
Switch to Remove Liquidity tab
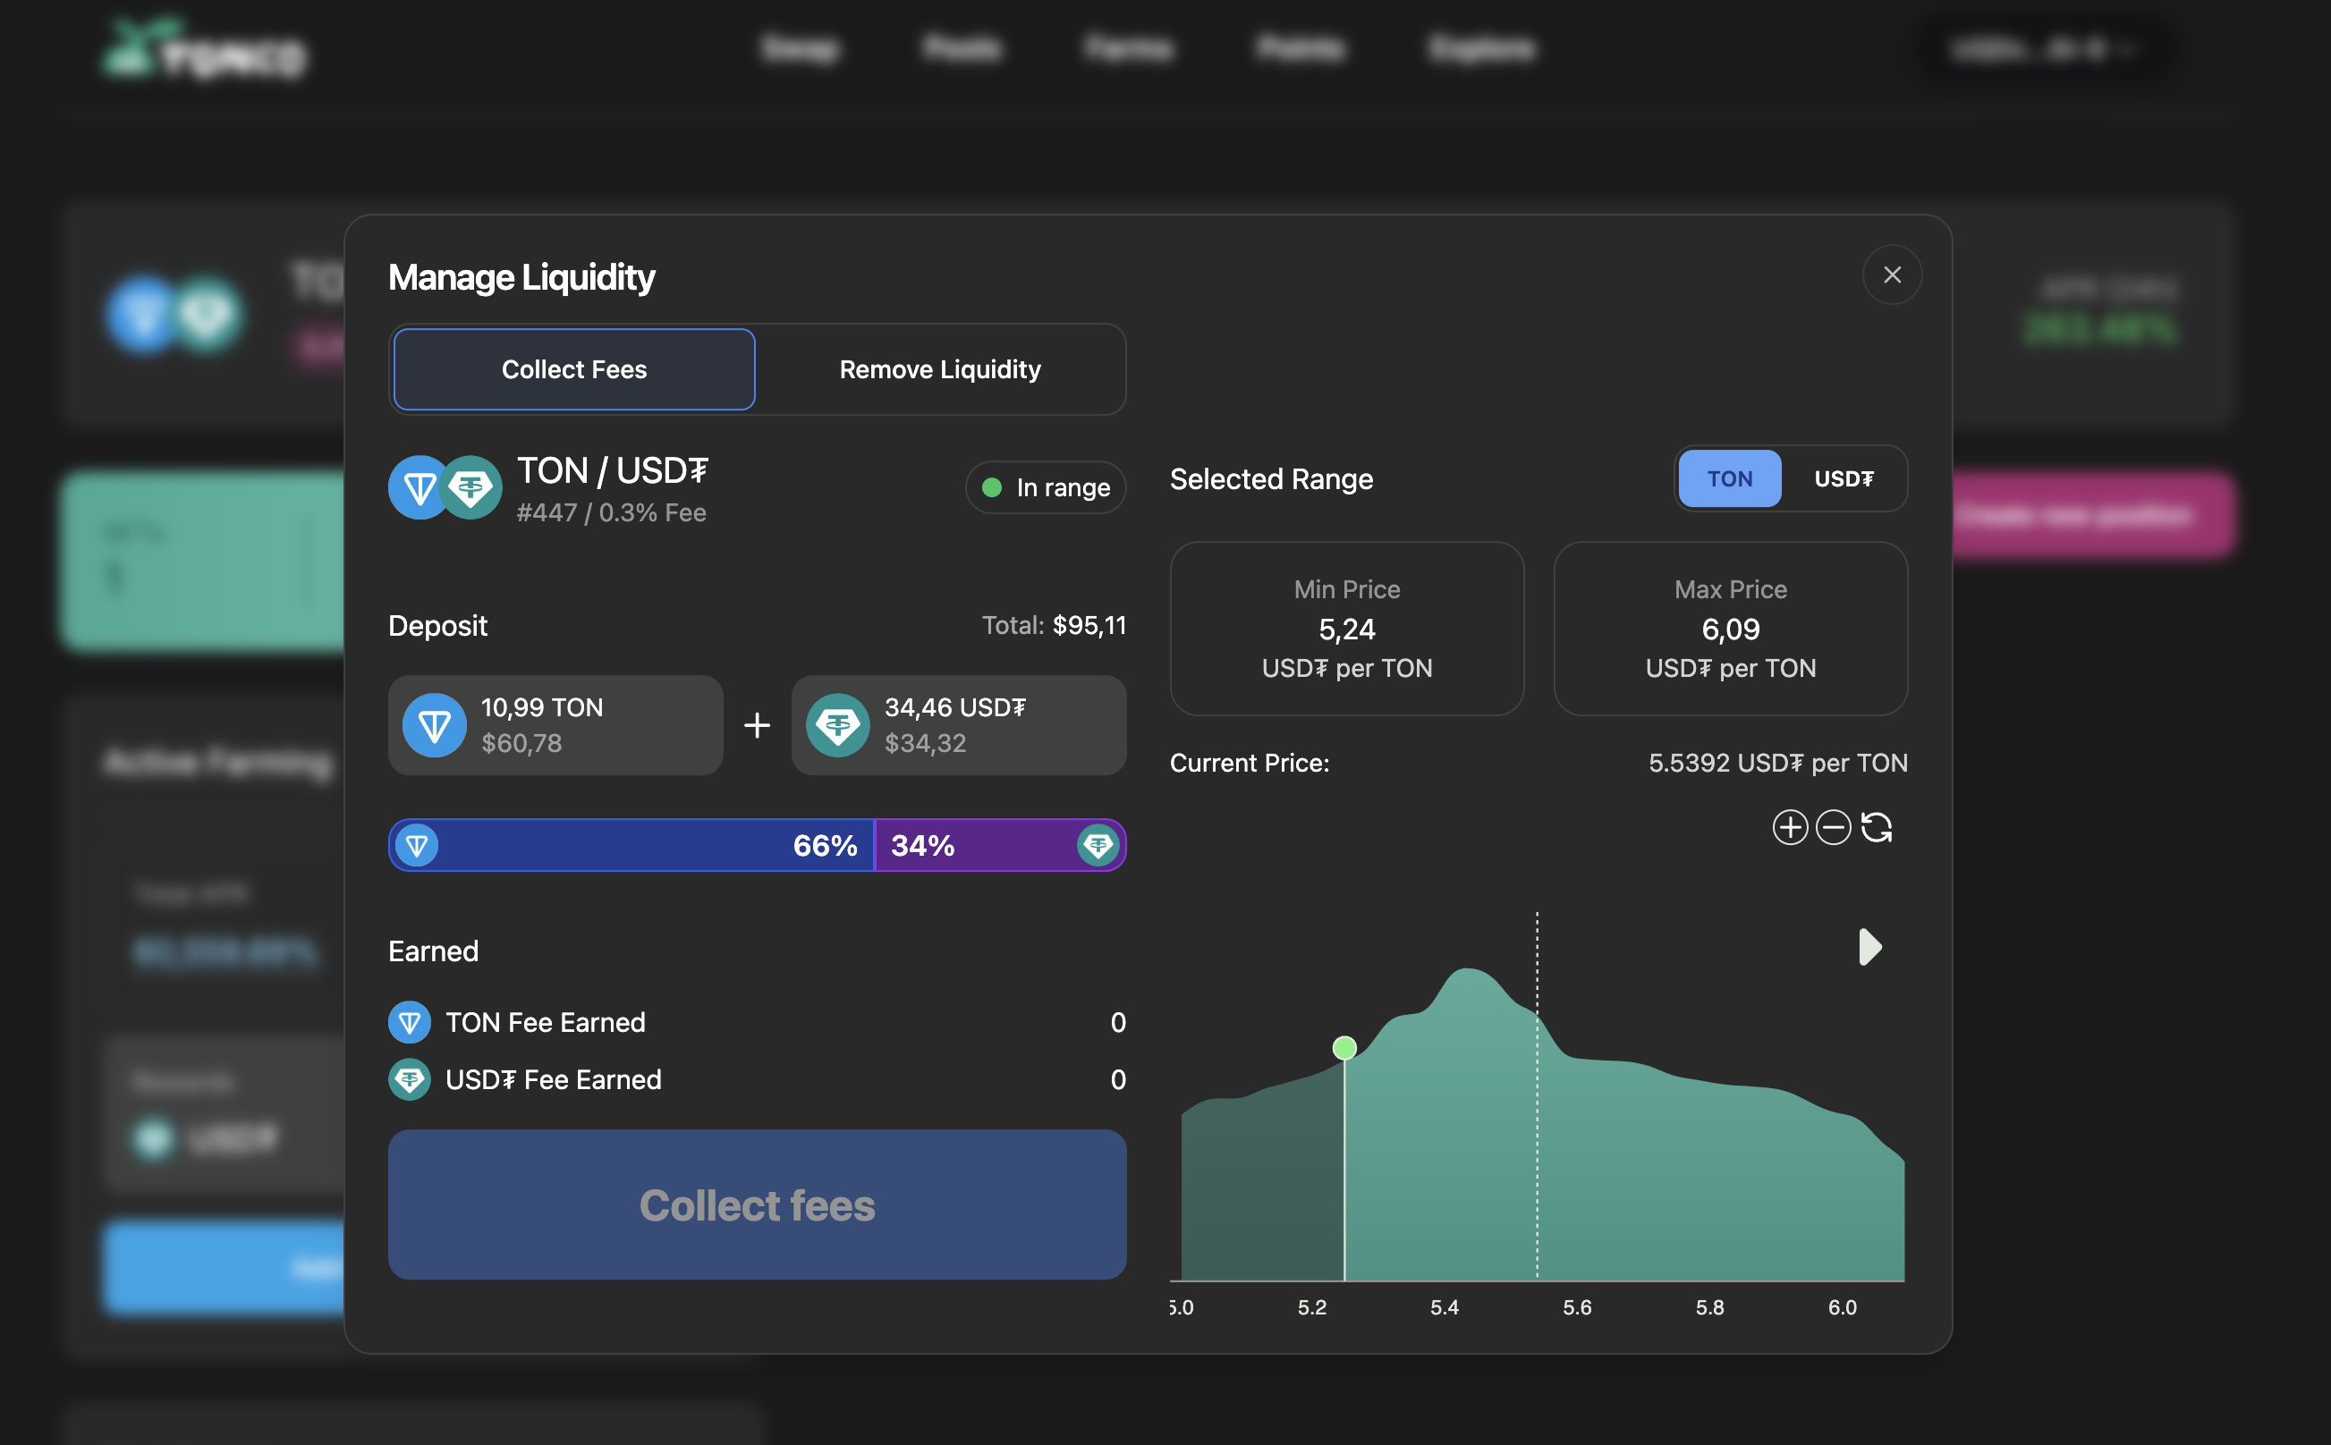pyautogui.click(x=939, y=370)
